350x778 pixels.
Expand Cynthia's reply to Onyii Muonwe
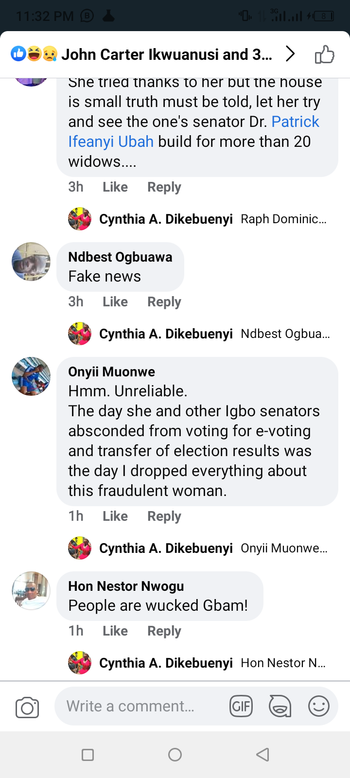click(x=199, y=548)
